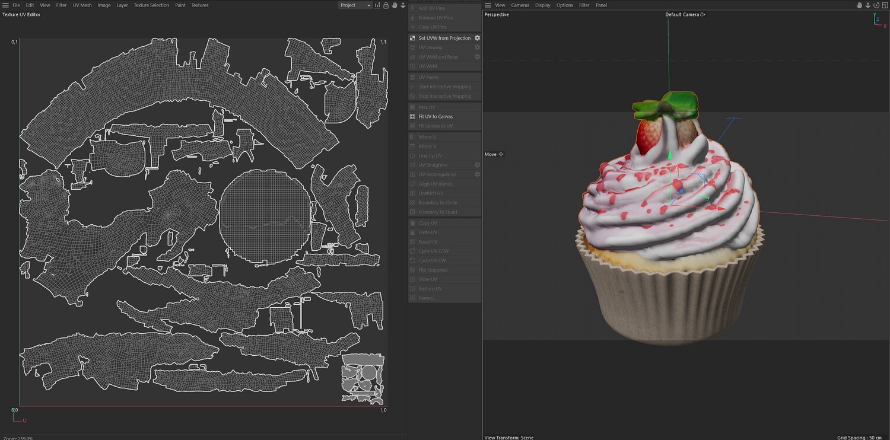Click Start Interactive Mapping
Screen dimensions: 890x440
point(444,87)
